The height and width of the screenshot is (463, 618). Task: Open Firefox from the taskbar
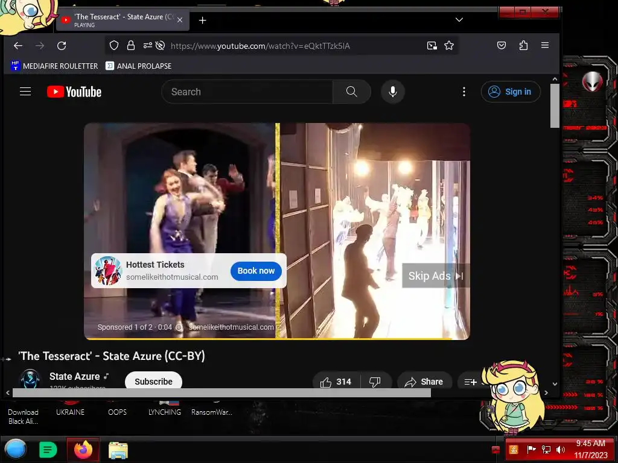click(83, 450)
